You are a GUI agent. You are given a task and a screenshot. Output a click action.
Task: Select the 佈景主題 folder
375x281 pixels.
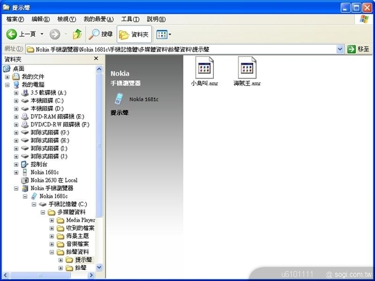tap(77, 236)
